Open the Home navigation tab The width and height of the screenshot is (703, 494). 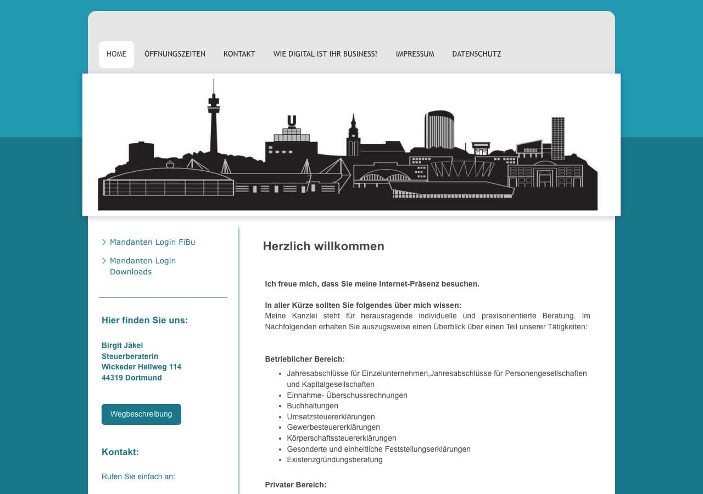pos(116,54)
